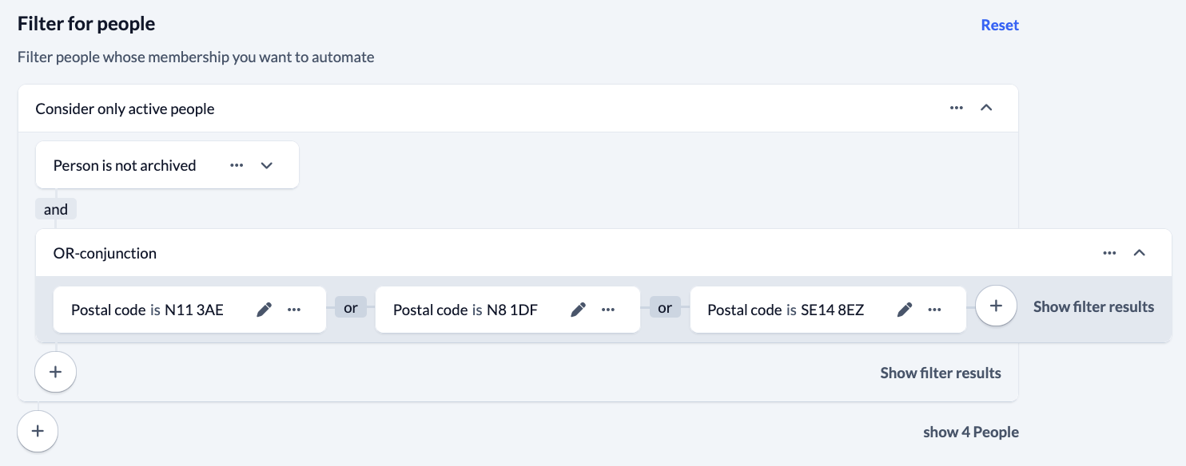Open the OR-conjunction options menu

(1109, 253)
